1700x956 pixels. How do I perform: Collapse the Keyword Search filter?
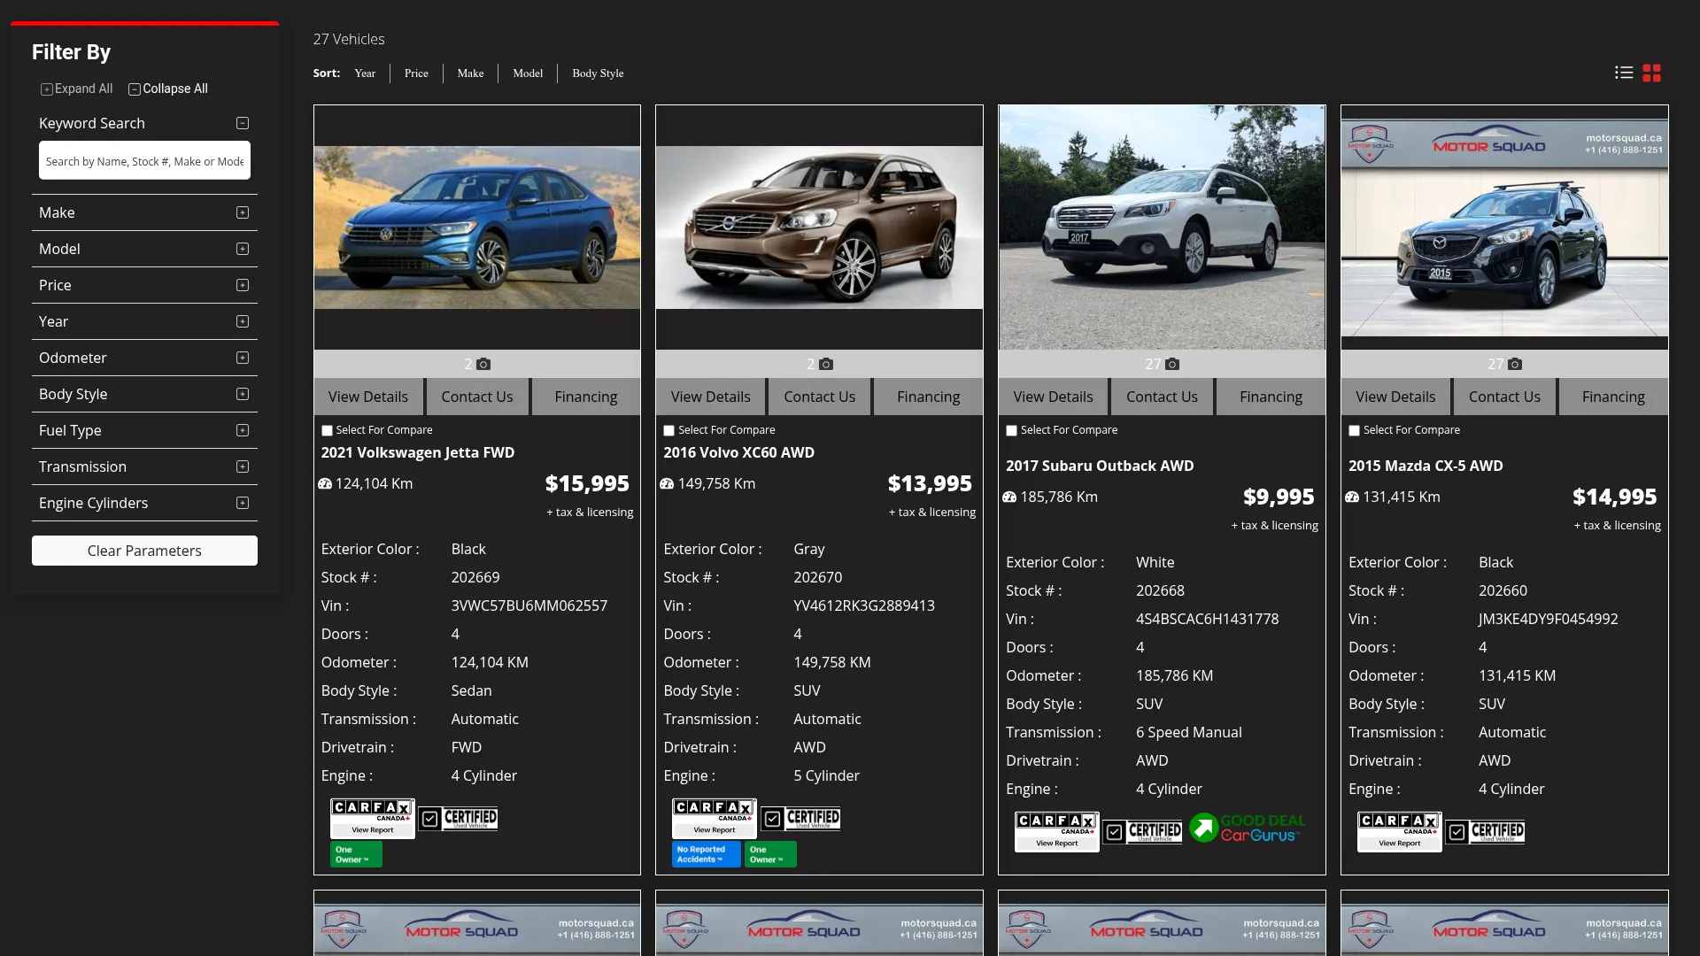pos(243,123)
